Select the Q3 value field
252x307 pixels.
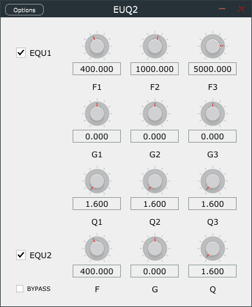[x=212, y=204]
